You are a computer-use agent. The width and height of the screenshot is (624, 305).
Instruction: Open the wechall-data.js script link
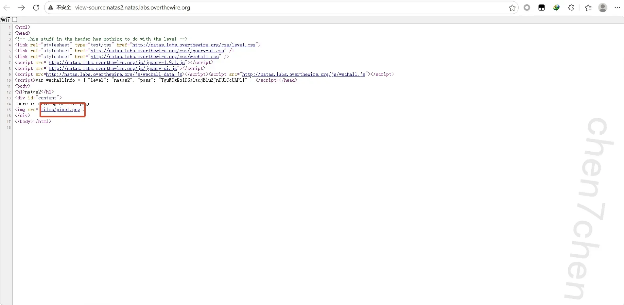coord(114,75)
